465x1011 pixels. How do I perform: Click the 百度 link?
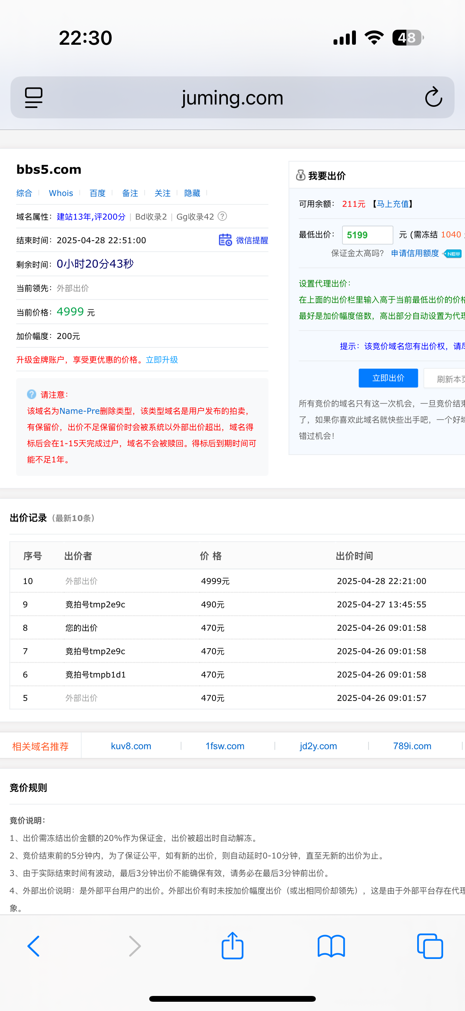[97, 193]
